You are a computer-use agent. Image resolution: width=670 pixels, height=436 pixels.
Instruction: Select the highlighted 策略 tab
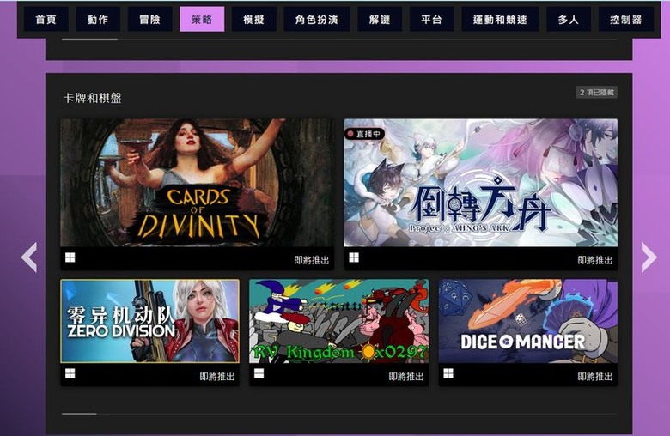tap(202, 20)
